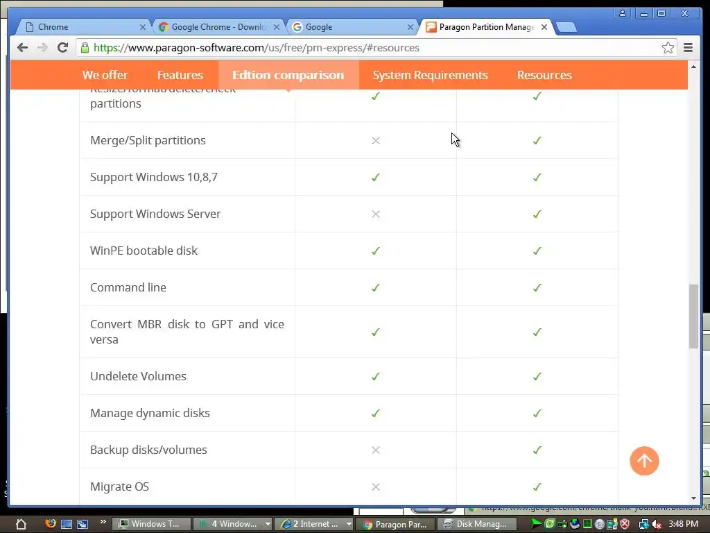Click the gray X in Windows Server row

[x=375, y=214]
